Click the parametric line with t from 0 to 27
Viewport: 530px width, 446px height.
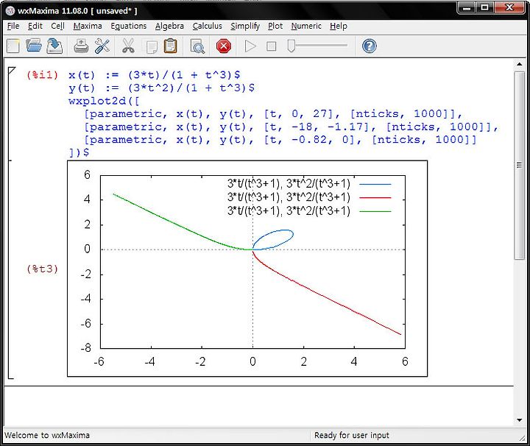[273, 114]
